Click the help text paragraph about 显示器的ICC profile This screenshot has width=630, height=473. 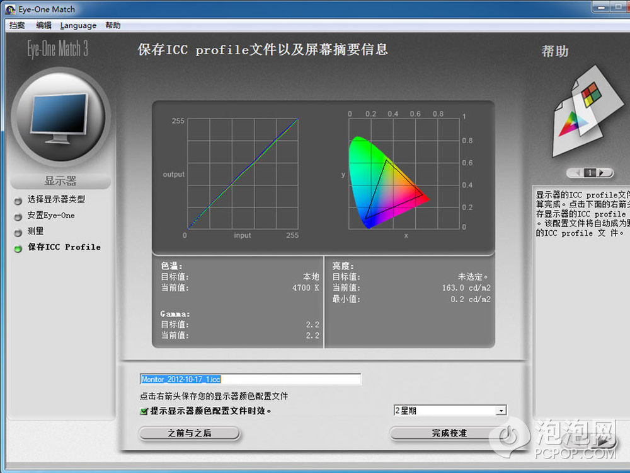coord(583,214)
